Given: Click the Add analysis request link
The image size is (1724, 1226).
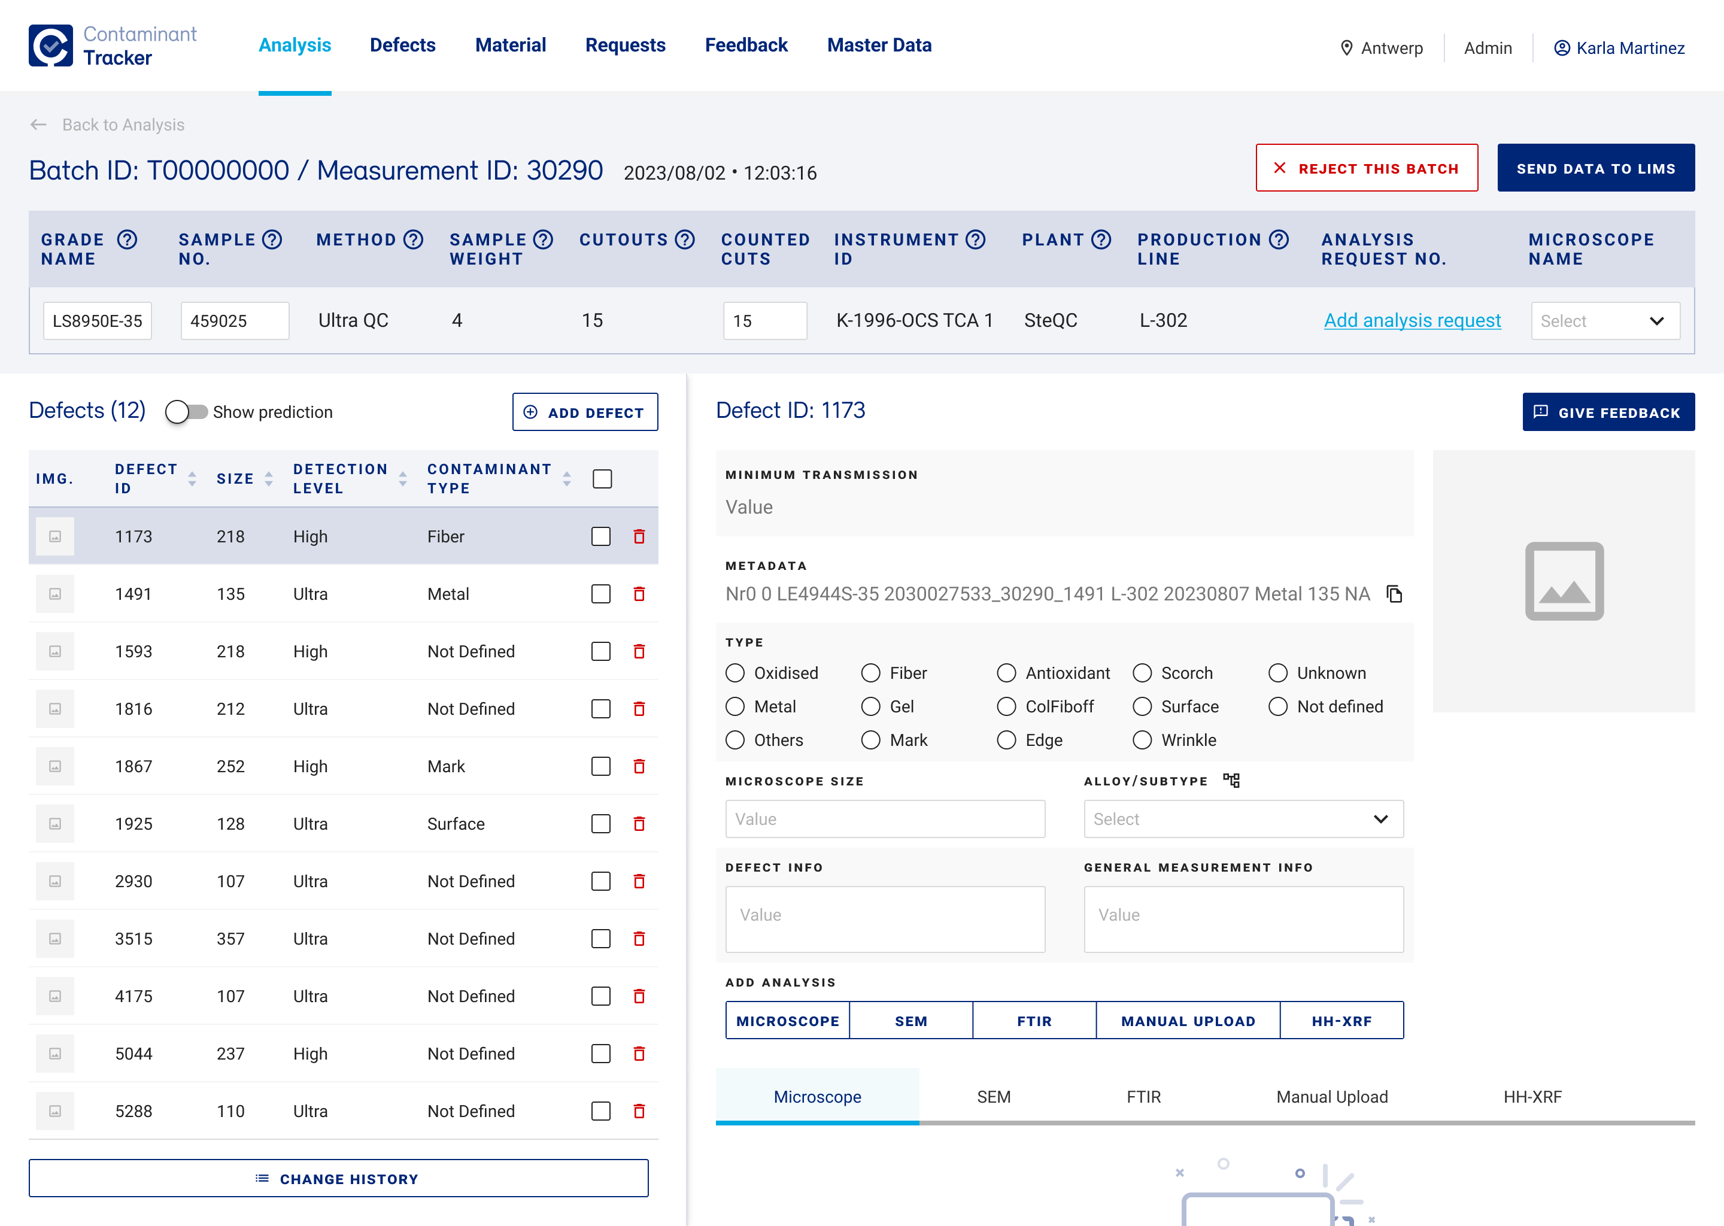Looking at the screenshot, I should tap(1412, 321).
